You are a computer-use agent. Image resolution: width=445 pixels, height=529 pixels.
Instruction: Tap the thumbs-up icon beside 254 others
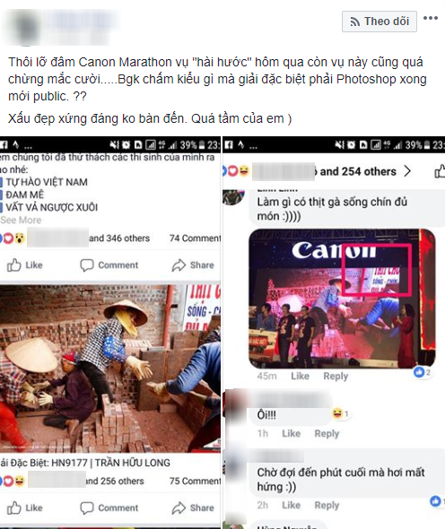point(440,171)
